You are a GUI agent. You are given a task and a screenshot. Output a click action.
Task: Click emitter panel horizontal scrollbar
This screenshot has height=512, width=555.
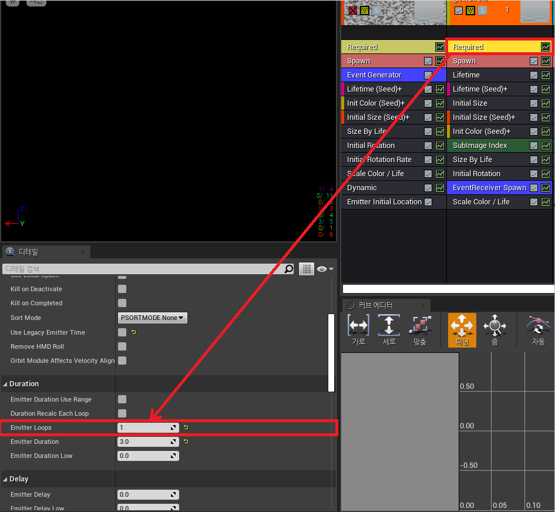(448, 289)
